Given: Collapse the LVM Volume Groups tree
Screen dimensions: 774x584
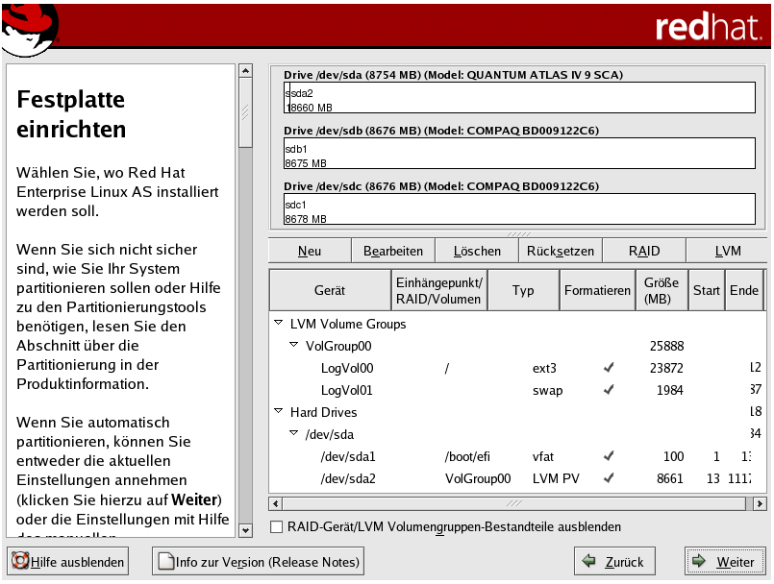Looking at the screenshot, I should (279, 325).
